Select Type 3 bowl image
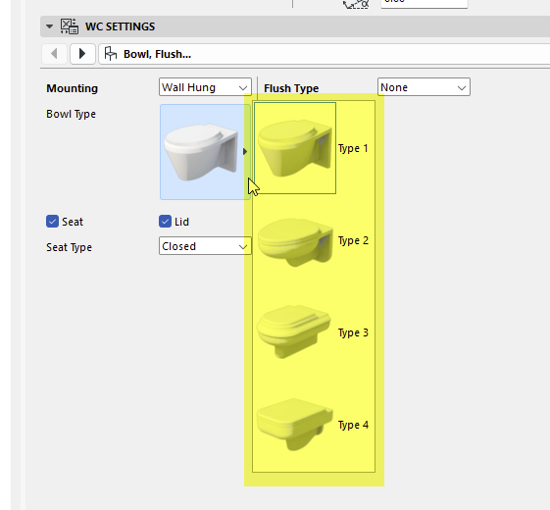The height and width of the screenshot is (510, 550). click(x=294, y=331)
